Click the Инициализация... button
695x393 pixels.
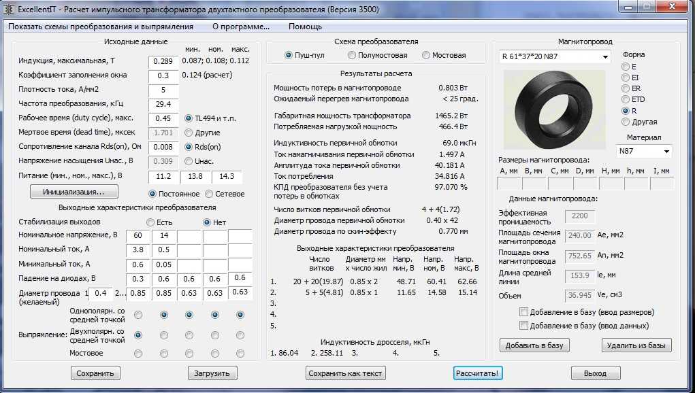point(74,192)
